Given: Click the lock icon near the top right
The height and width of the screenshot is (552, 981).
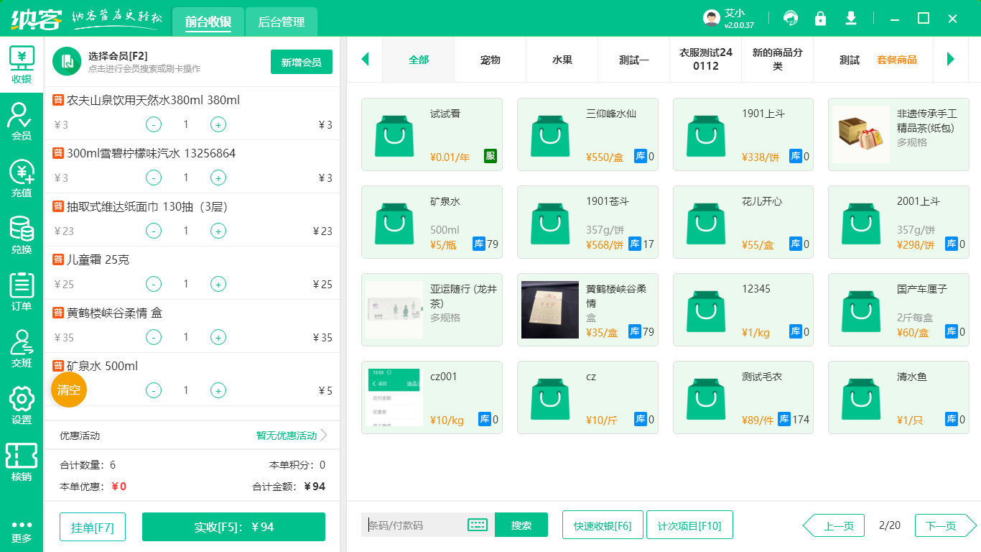Looking at the screenshot, I should point(820,18).
